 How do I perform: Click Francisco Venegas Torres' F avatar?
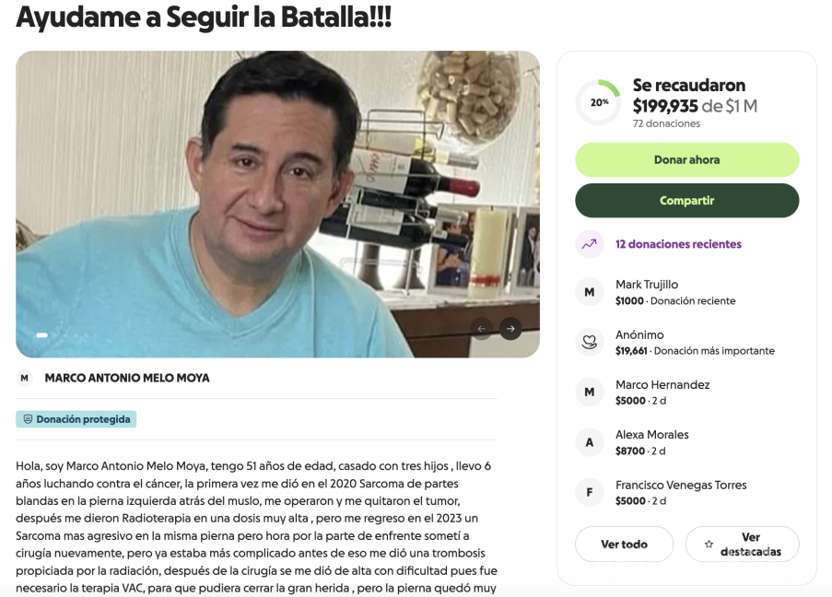(590, 493)
